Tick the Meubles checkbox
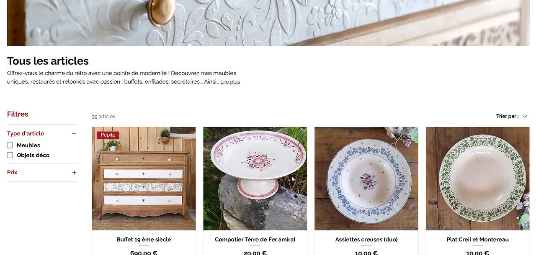 10,145
